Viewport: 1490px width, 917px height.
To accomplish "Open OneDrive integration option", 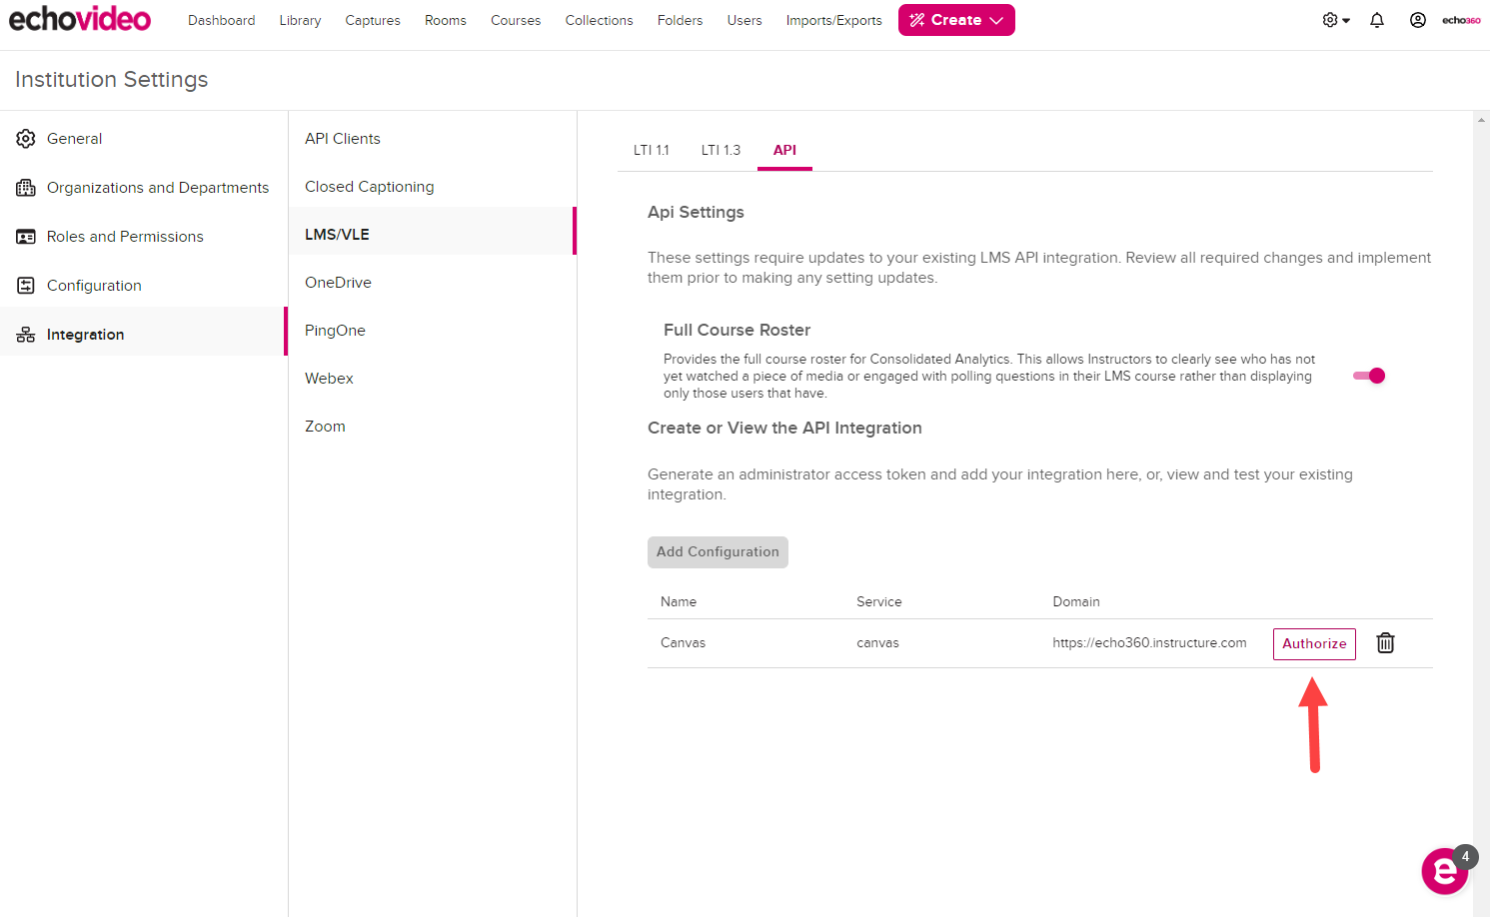I will pyautogui.click(x=433, y=283).
